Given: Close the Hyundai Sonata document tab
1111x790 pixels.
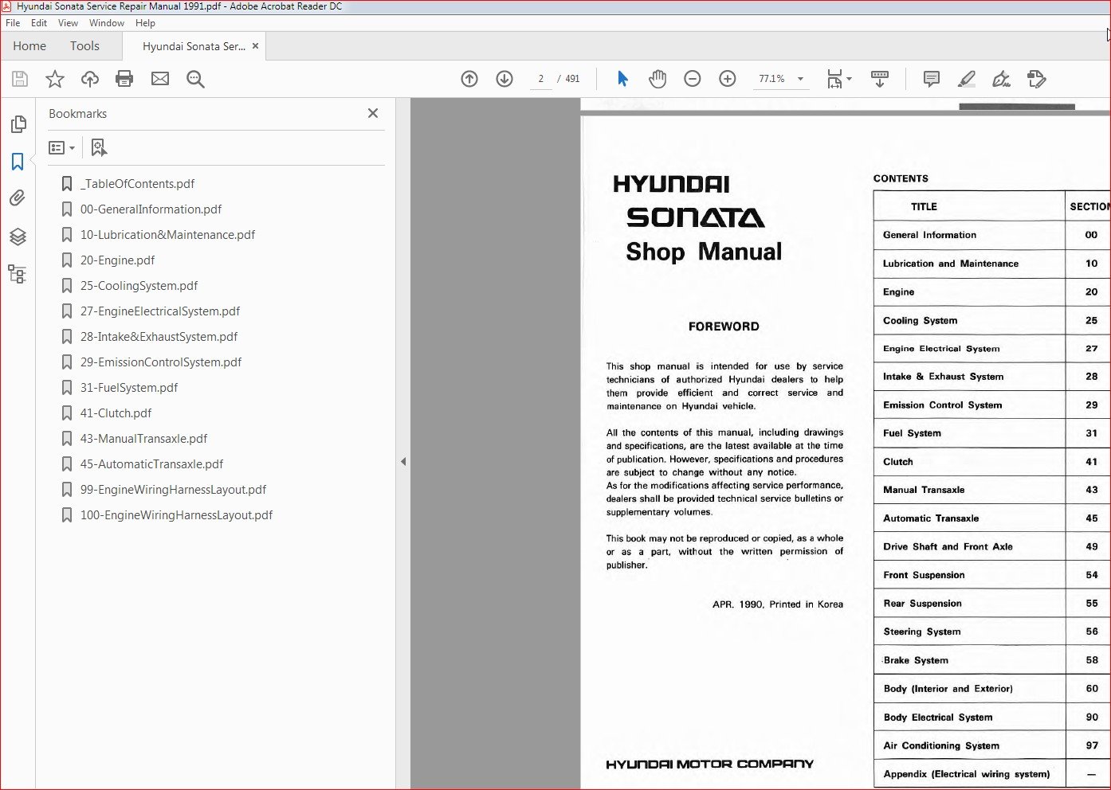Looking at the screenshot, I should 255,46.
